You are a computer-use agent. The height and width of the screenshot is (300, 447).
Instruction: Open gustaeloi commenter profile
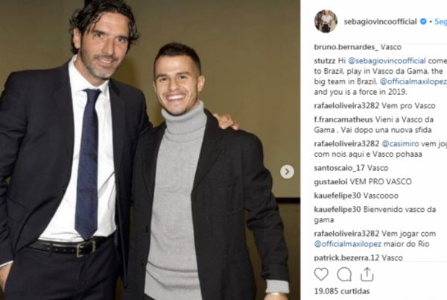tap(331, 182)
